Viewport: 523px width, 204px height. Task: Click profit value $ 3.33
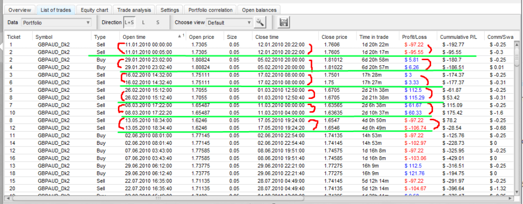[412, 82]
